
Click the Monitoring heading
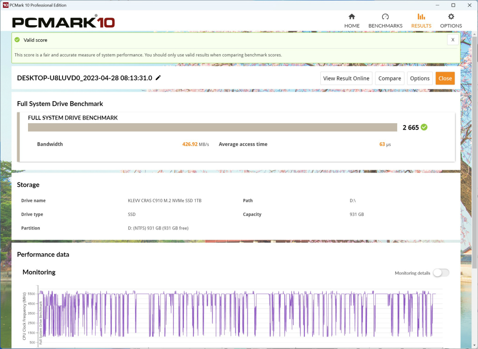(x=39, y=272)
